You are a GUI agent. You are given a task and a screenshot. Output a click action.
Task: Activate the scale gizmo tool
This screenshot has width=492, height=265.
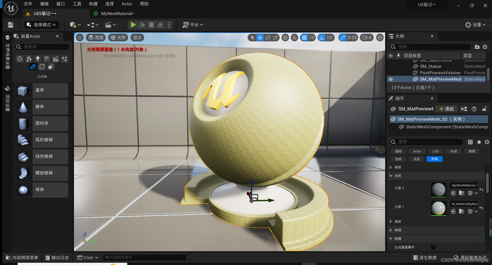(275, 37)
